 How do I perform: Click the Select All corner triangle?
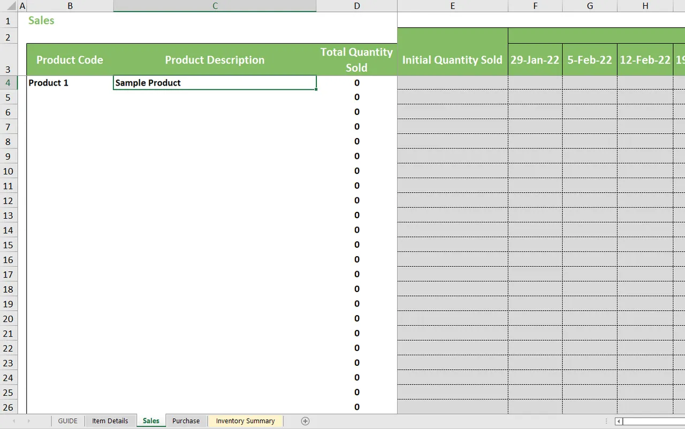click(12, 6)
